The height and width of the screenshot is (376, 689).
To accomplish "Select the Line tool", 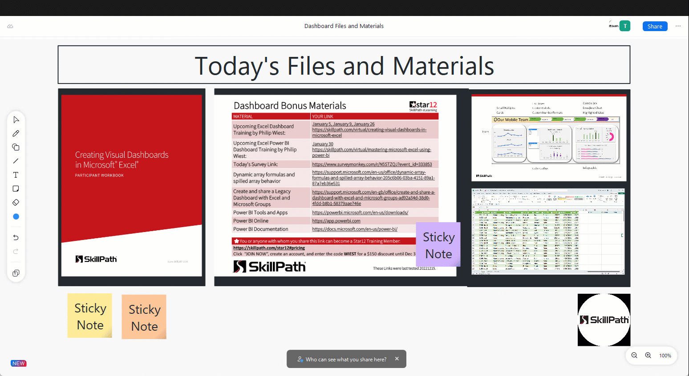I will pyautogui.click(x=16, y=161).
